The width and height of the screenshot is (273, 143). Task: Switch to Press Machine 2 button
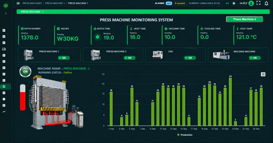tap(245, 19)
